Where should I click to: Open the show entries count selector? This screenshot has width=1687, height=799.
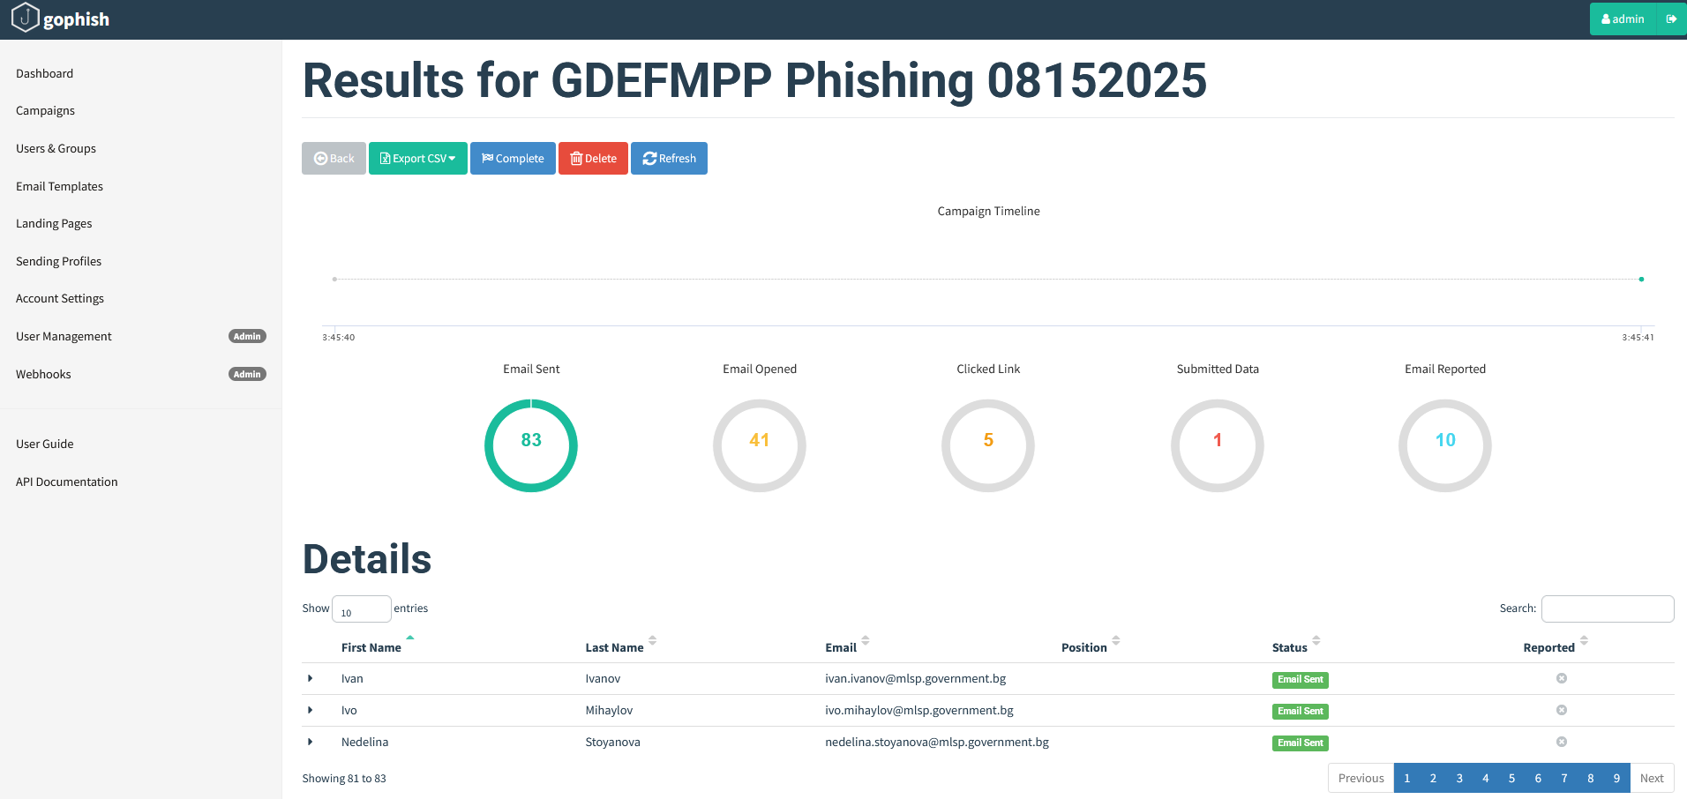(361, 609)
